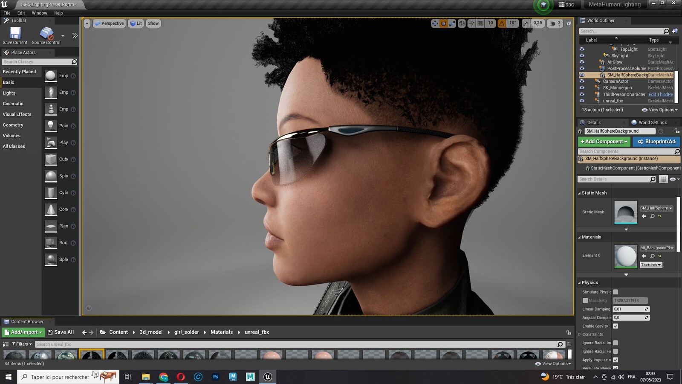Viewport: 682px width, 384px height.
Task: Click the Save Current toolbar icon
Action: (15, 33)
